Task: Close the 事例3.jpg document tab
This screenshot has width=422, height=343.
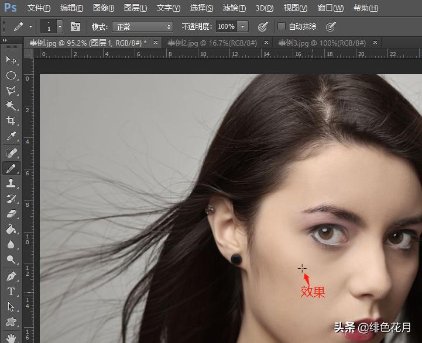Action: click(375, 43)
